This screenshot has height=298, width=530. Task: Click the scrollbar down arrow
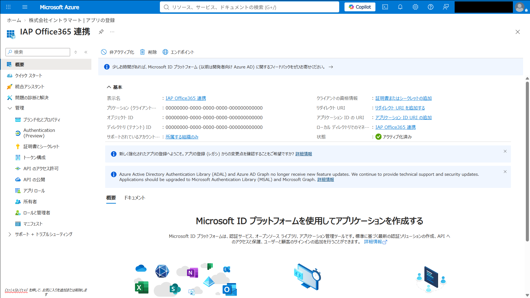pyautogui.click(x=527, y=295)
